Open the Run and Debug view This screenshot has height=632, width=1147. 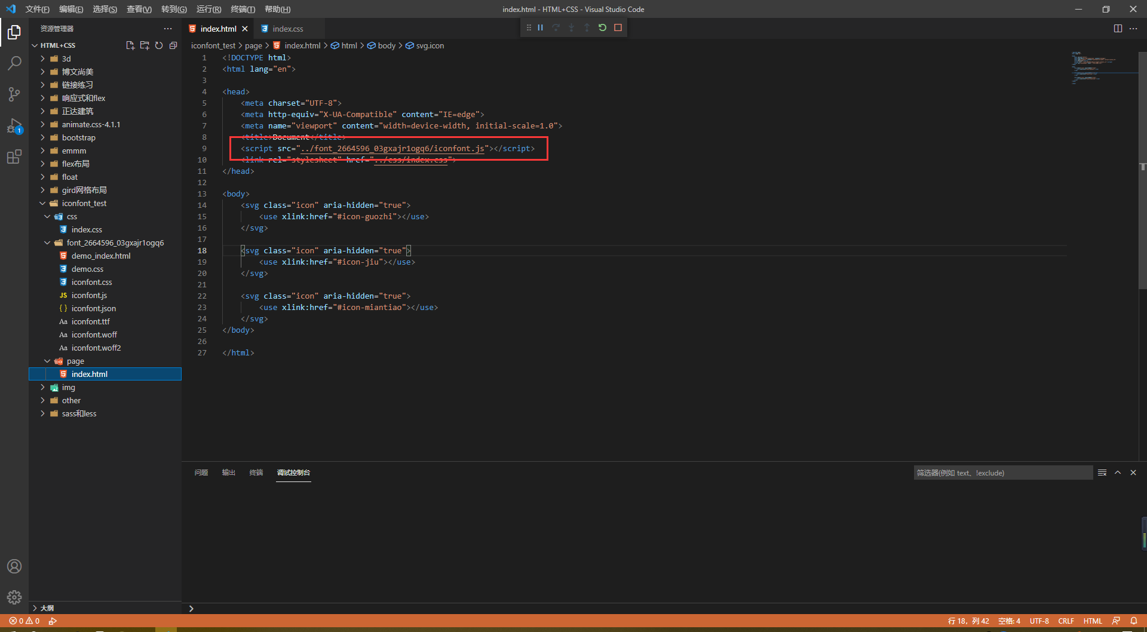[x=14, y=126]
